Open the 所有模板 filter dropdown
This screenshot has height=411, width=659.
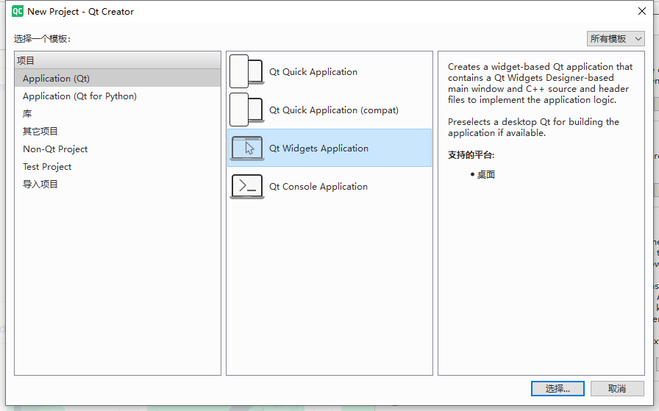616,39
